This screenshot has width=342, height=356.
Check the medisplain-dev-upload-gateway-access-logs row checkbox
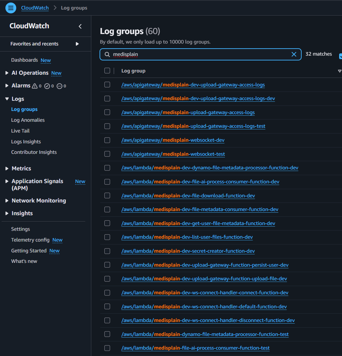(107, 85)
